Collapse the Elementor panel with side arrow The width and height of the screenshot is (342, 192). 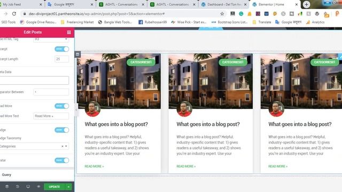[x=76, y=110]
